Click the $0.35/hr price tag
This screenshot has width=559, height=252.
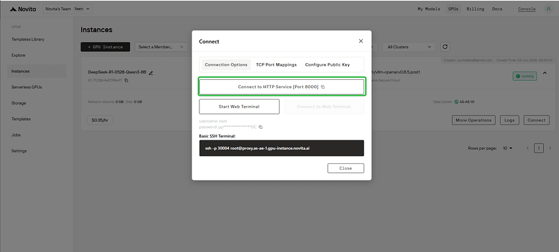pos(100,121)
